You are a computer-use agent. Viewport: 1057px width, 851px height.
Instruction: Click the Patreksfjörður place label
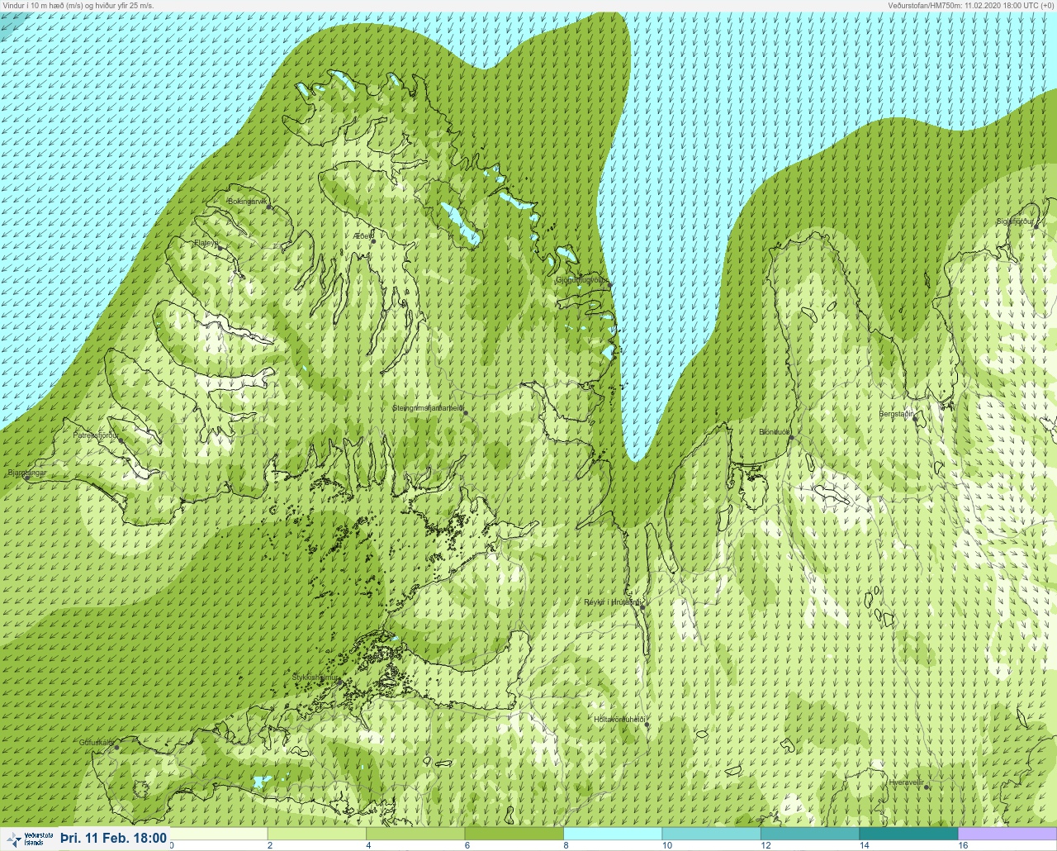tap(96, 435)
